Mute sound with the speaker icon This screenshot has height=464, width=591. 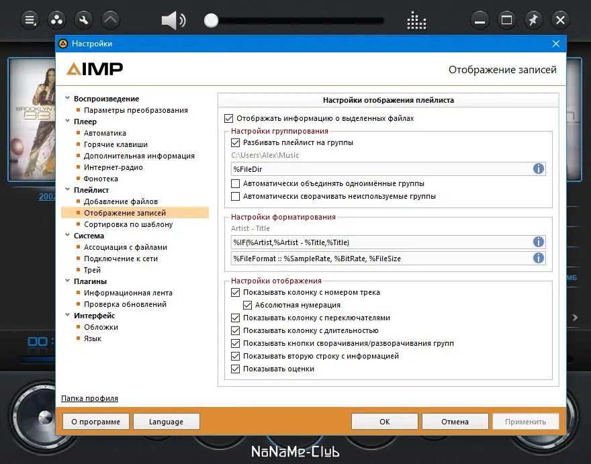(x=173, y=20)
